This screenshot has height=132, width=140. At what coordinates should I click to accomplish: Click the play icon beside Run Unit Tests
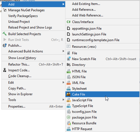click(5, 40)
